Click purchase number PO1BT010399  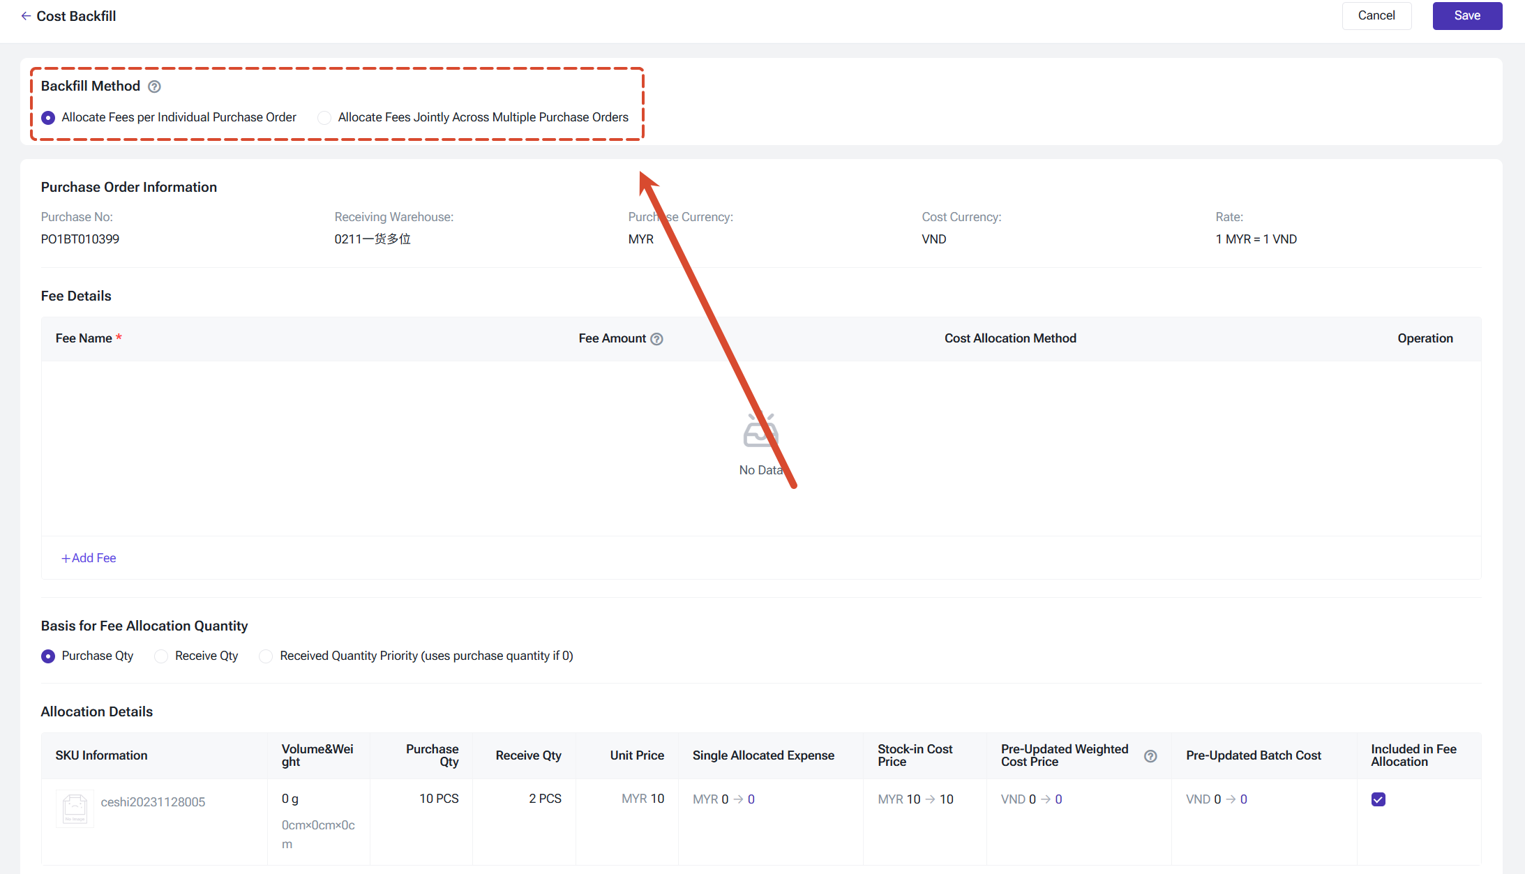point(80,239)
